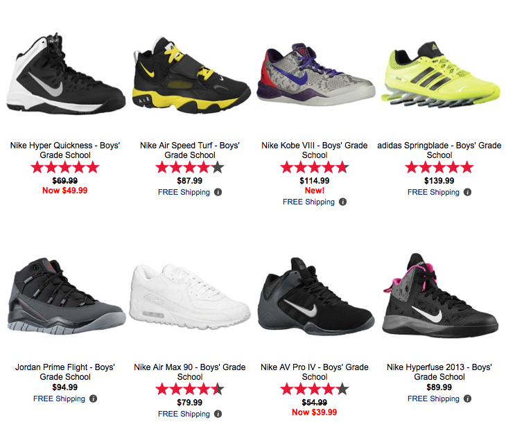Open the white Nike Air Max 90 image
Screen dimensions: 506x429
point(190,297)
